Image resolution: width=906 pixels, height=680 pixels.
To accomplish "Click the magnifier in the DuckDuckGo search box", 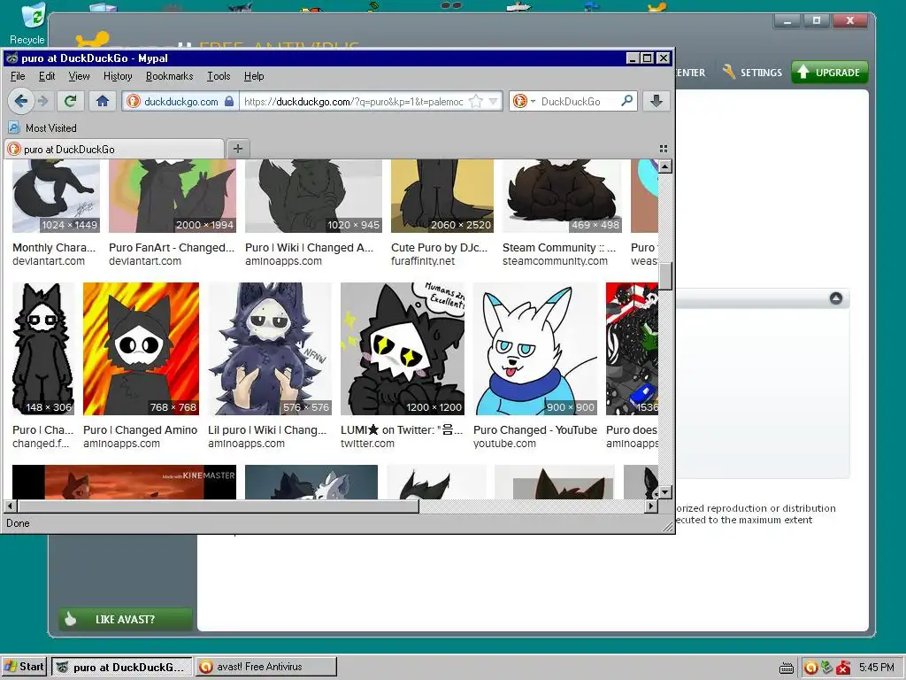I will click(626, 101).
